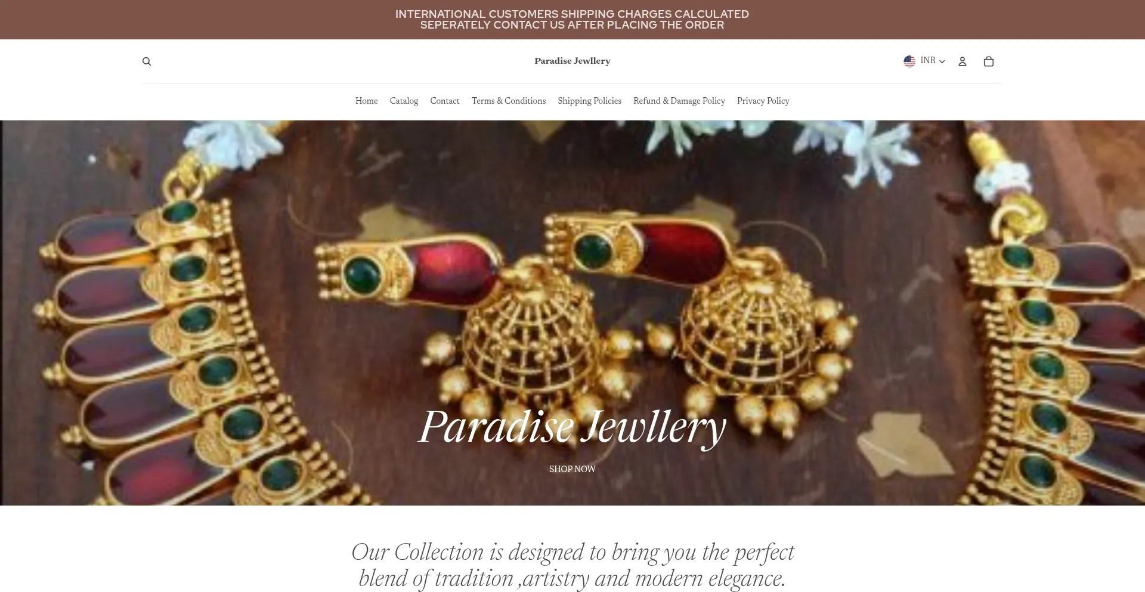1145x592 pixels.
Task: Click the SHOP NOW button
Action: [572, 469]
